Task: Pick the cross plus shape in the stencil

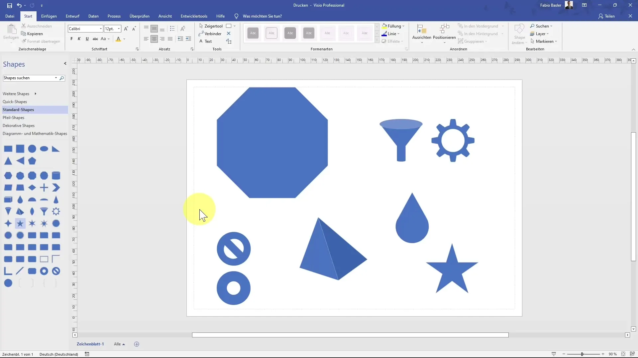Action: 44,188
